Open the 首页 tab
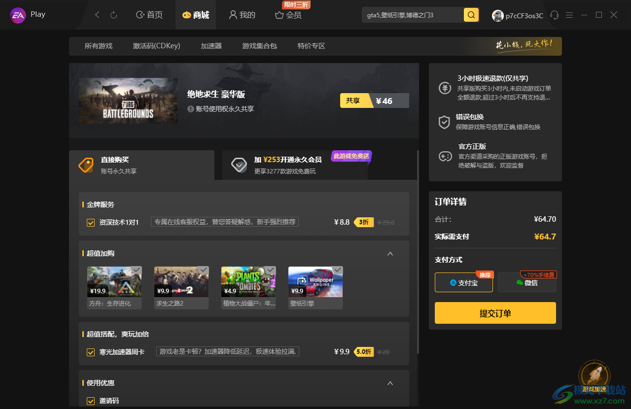This screenshot has width=631, height=409. (x=149, y=15)
